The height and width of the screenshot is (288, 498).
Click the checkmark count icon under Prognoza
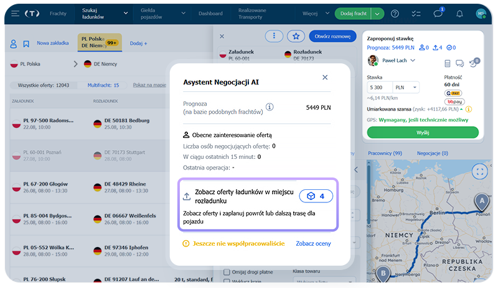[451, 48]
